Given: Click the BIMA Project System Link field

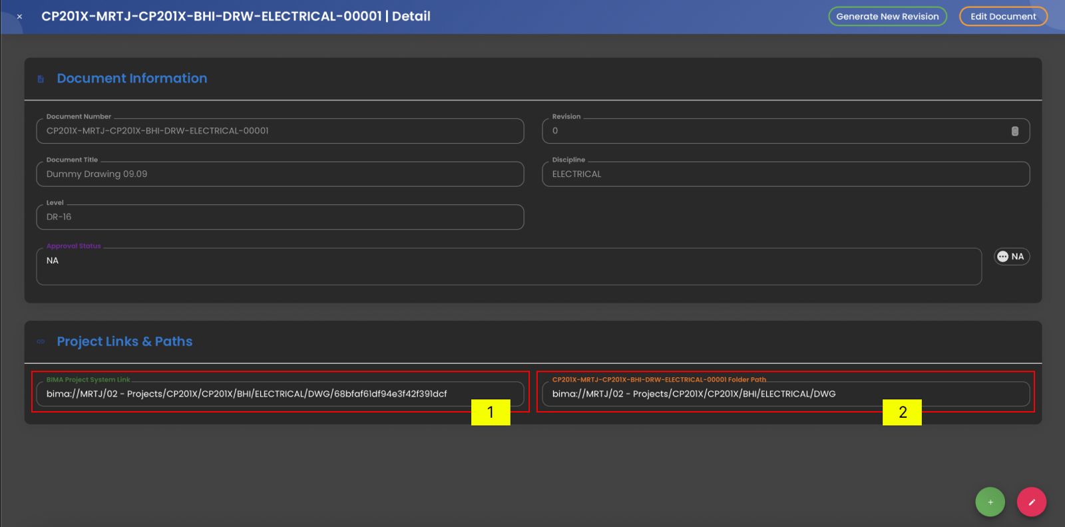Looking at the screenshot, I should [x=280, y=394].
